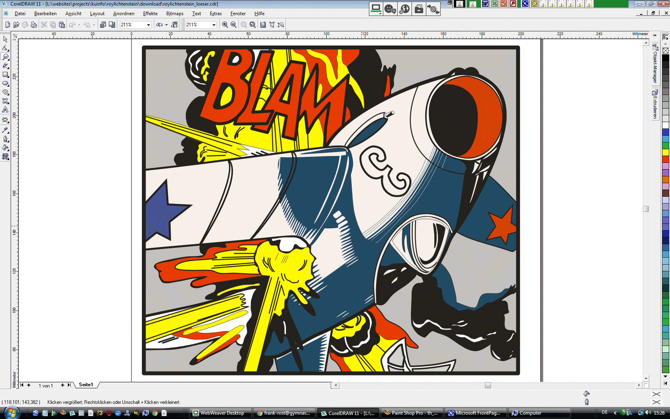
Task: Switch to Paint Shop Pro taskbar button
Action: tap(412, 413)
